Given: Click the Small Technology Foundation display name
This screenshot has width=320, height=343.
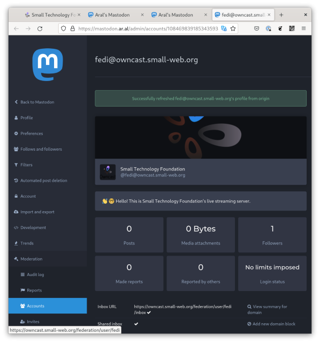Looking at the screenshot, I should pyautogui.click(x=153, y=169).
